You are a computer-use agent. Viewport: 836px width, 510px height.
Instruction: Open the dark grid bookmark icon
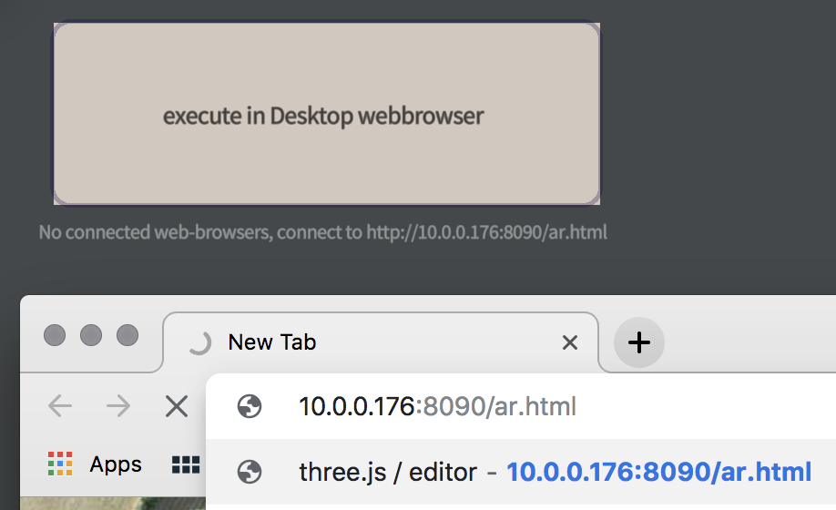pyautogui.click(x=186, y=464)
